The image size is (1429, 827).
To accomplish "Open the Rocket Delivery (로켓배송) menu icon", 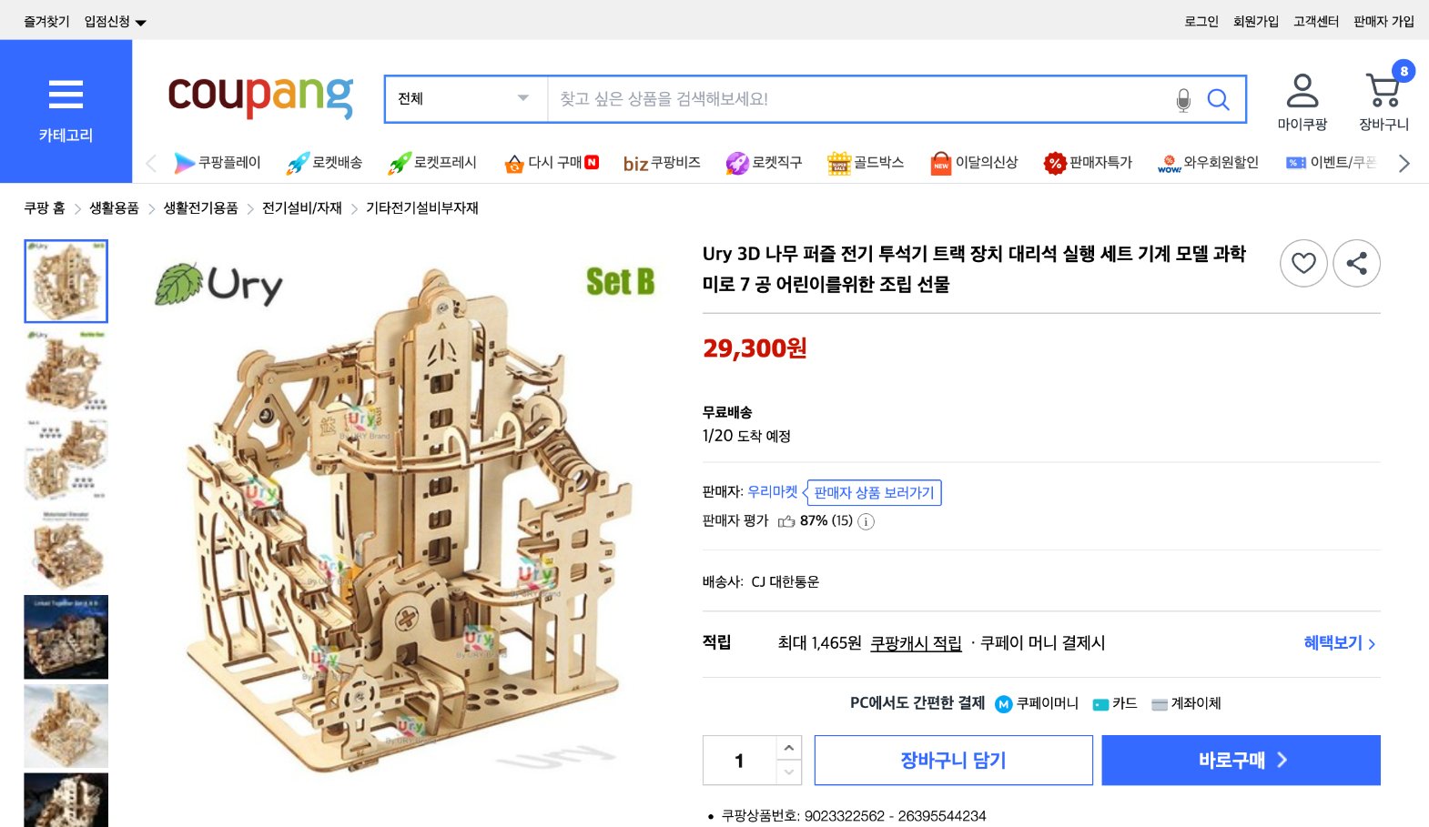I will click(x=325, y=163).
